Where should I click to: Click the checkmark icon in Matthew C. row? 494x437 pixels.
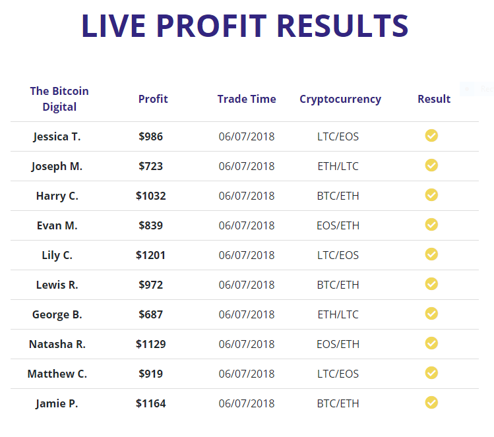point(431,373)
